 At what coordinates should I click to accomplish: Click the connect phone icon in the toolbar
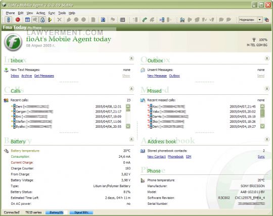9,20
